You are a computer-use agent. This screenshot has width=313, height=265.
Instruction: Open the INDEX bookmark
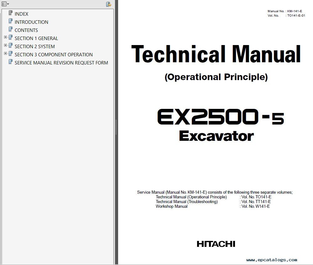coord(21,14)
